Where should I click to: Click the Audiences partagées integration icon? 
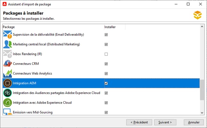point(8,93)
